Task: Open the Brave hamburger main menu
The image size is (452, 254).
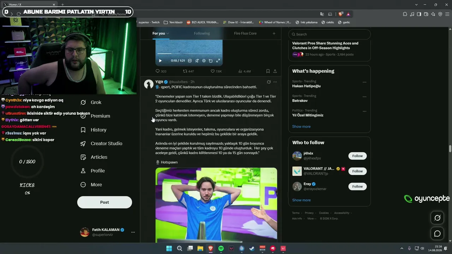Action: click(x=447, y=14)
